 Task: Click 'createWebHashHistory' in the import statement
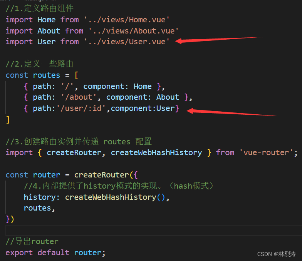click(x=156, y=152)
